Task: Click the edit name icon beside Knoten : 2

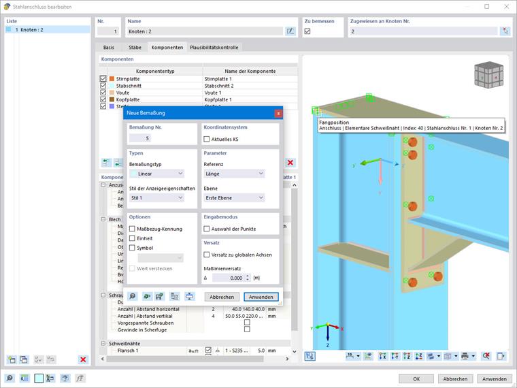Action: [x=290, y=31]
